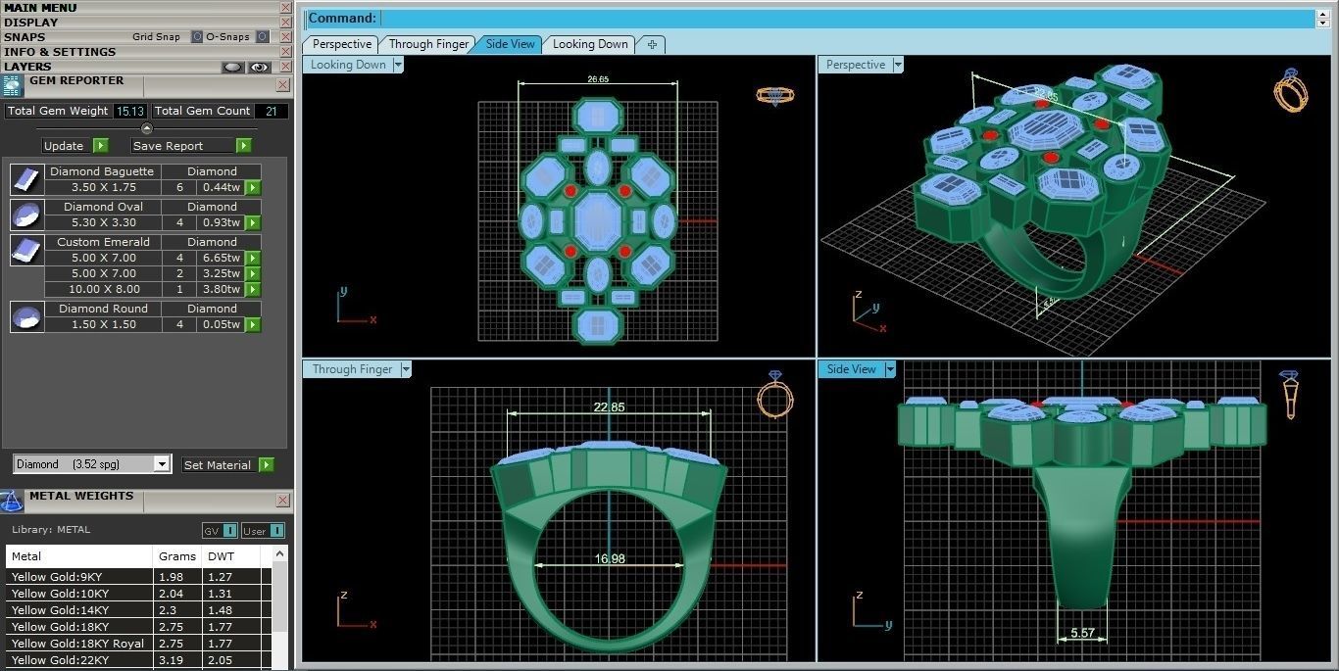This screenshot has width=1339, height=671.
Task: Select the Diamond Baguette gem shape icon
Action: (x=26, y=179)
